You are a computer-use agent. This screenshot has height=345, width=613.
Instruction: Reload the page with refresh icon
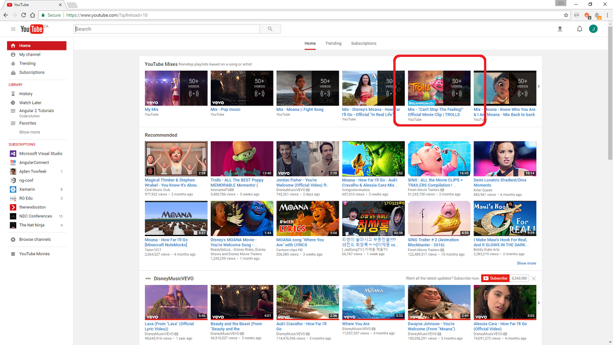(x=23, y=15)
